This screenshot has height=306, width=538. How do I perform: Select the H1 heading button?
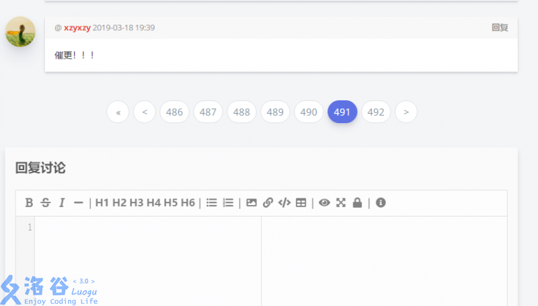(102, 202)
